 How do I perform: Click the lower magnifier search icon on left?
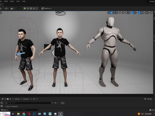(2, 106)
